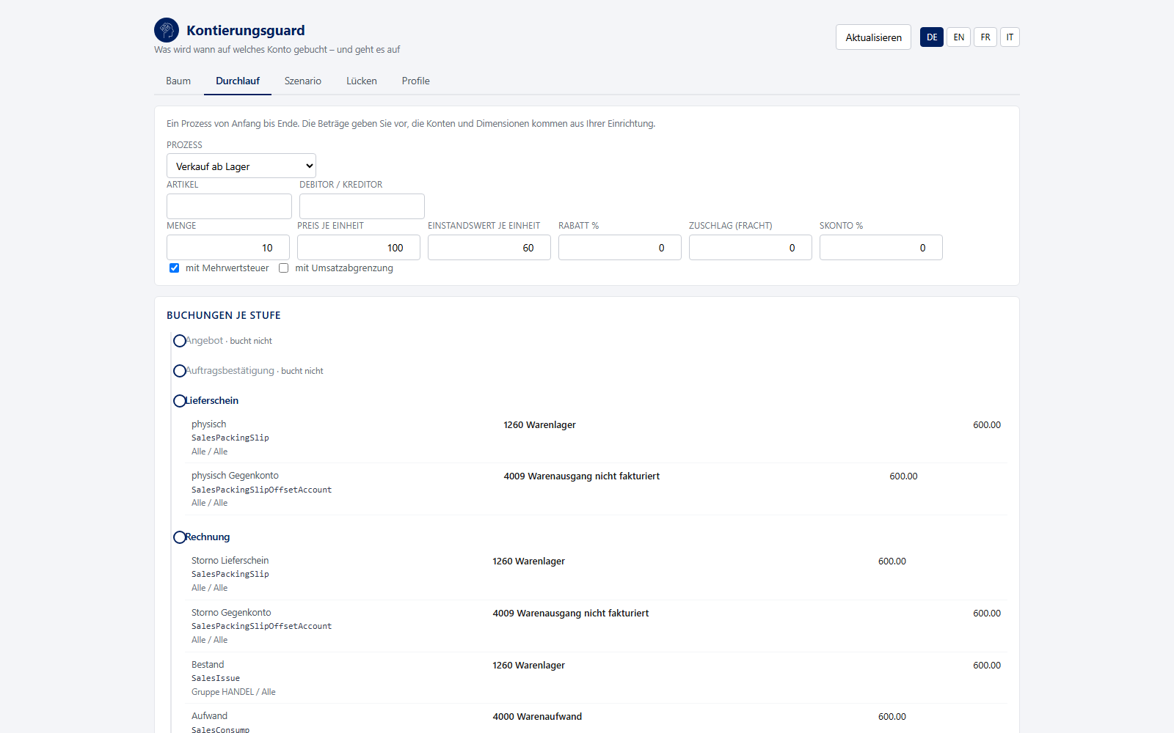Click 'Gruppe HANDEL / Alle' text
The height and width of the screenshot is (733, 1174).
(233, 692)
